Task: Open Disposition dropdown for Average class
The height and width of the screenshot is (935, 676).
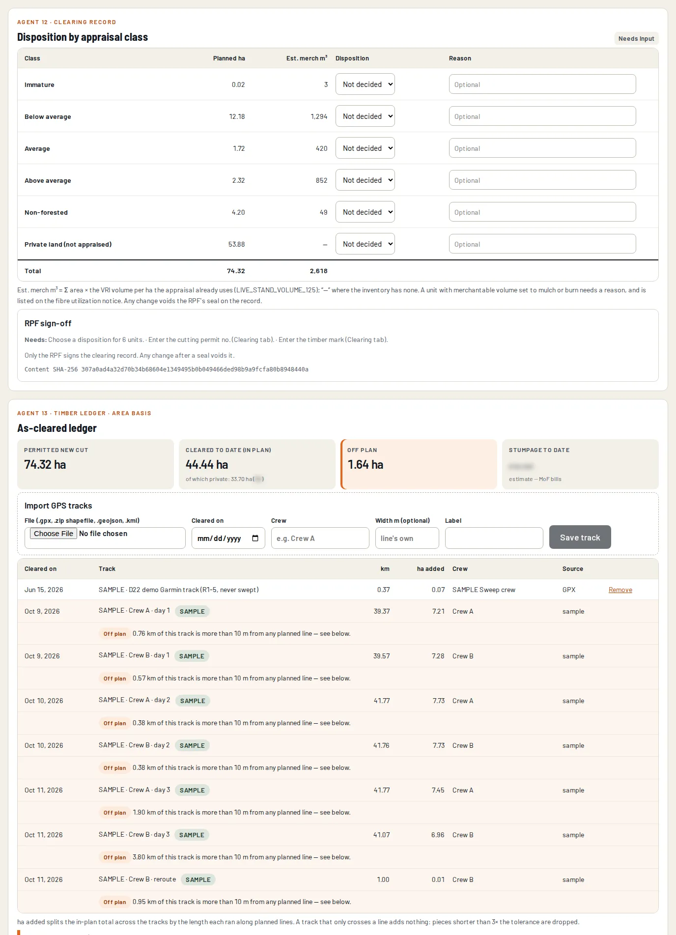Action: pyautogui.click(x=365, y=148)
